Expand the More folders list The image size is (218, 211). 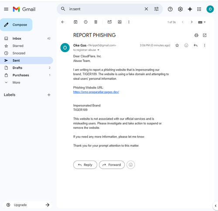click(x=27, y=83)
